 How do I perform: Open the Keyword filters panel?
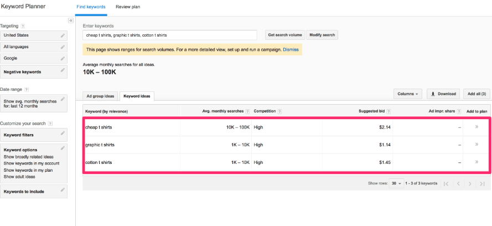click(33, 135)
